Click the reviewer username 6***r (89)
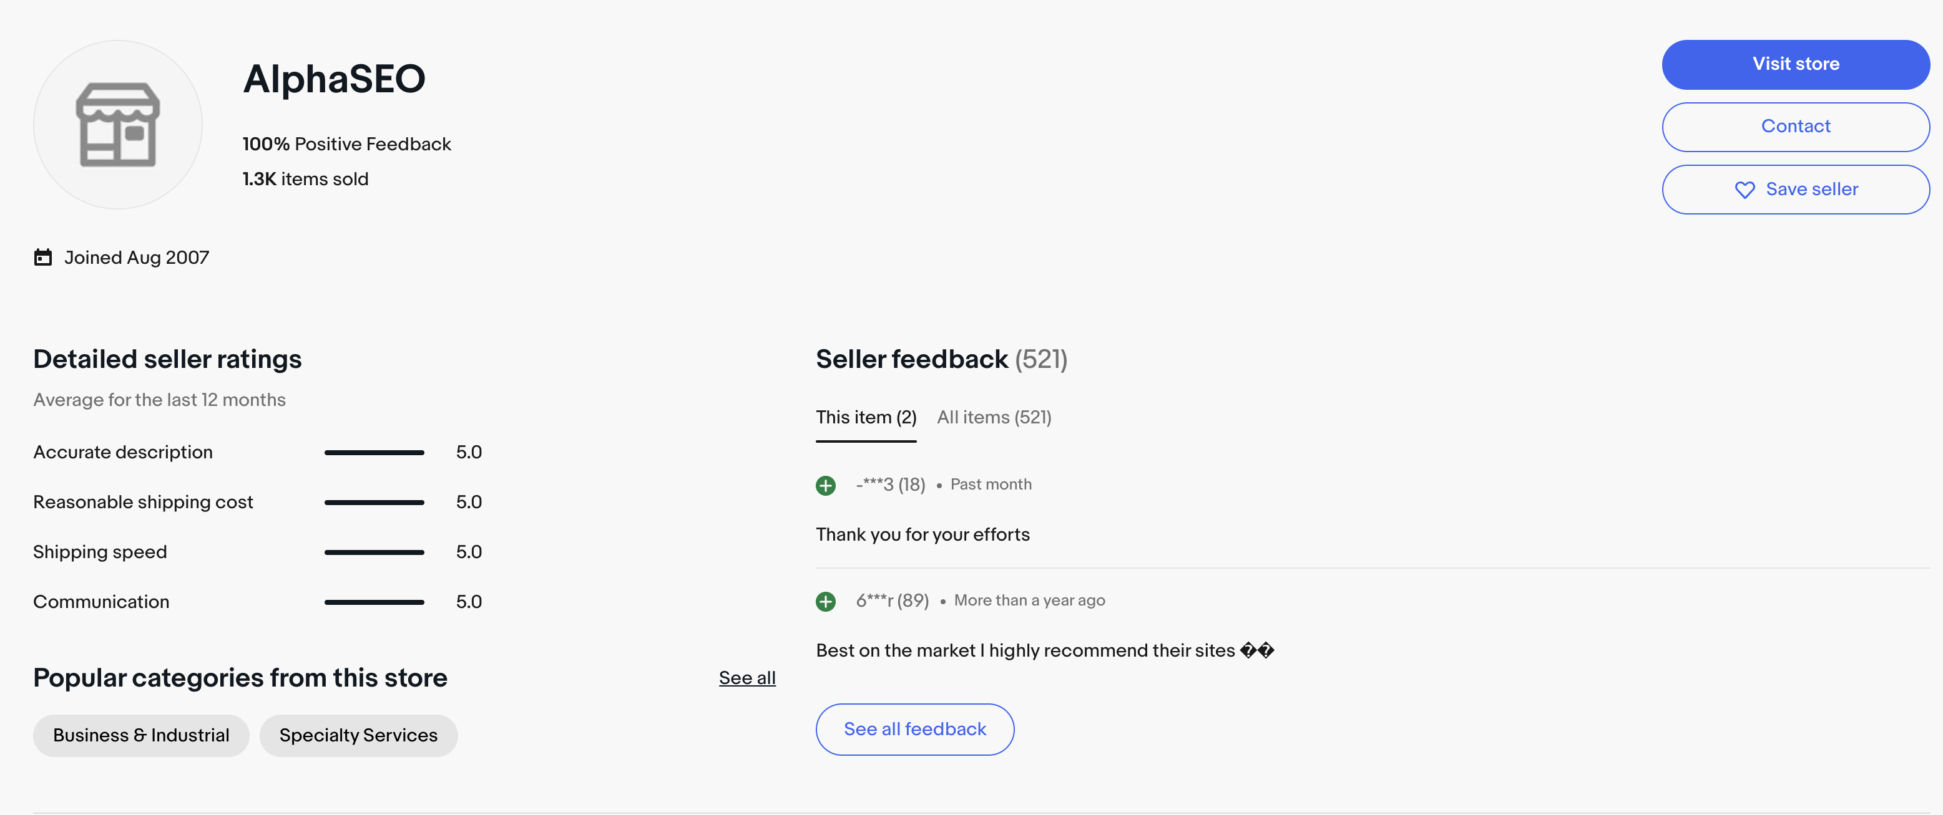This screenshot has width=1943, height=815. (x=893, y=600)
